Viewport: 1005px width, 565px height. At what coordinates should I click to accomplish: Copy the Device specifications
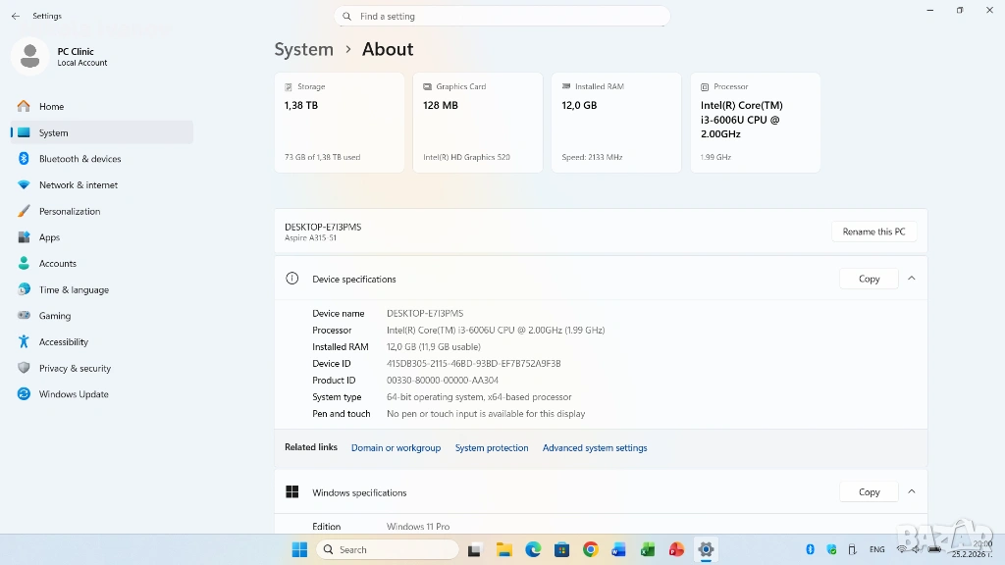point(869,279)
